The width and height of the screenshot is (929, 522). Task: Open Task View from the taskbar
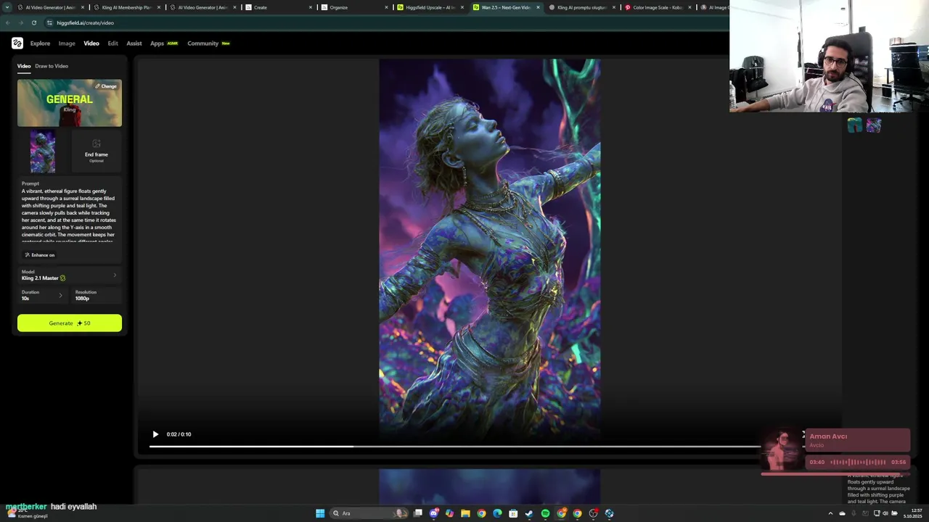pos(418,513)
